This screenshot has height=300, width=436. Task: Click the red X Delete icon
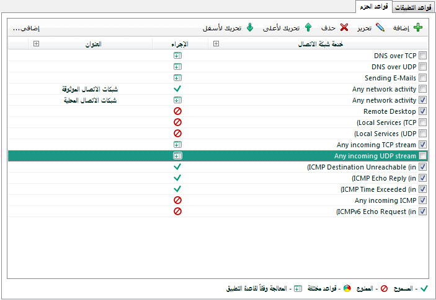click(344, 28)
